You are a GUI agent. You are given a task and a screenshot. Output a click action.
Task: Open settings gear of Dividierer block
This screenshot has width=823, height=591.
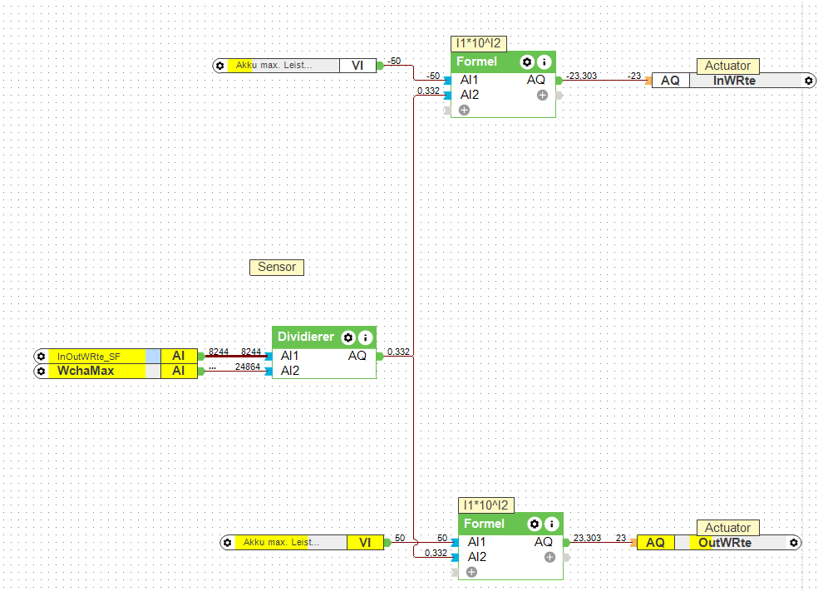click(x=348, y=337)
